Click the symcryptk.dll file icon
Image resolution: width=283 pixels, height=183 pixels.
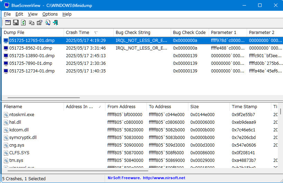pos(6,137)
